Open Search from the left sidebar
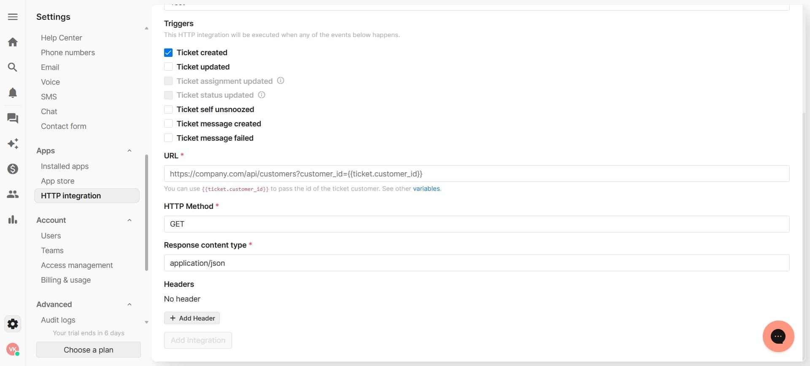 point(13,67)
